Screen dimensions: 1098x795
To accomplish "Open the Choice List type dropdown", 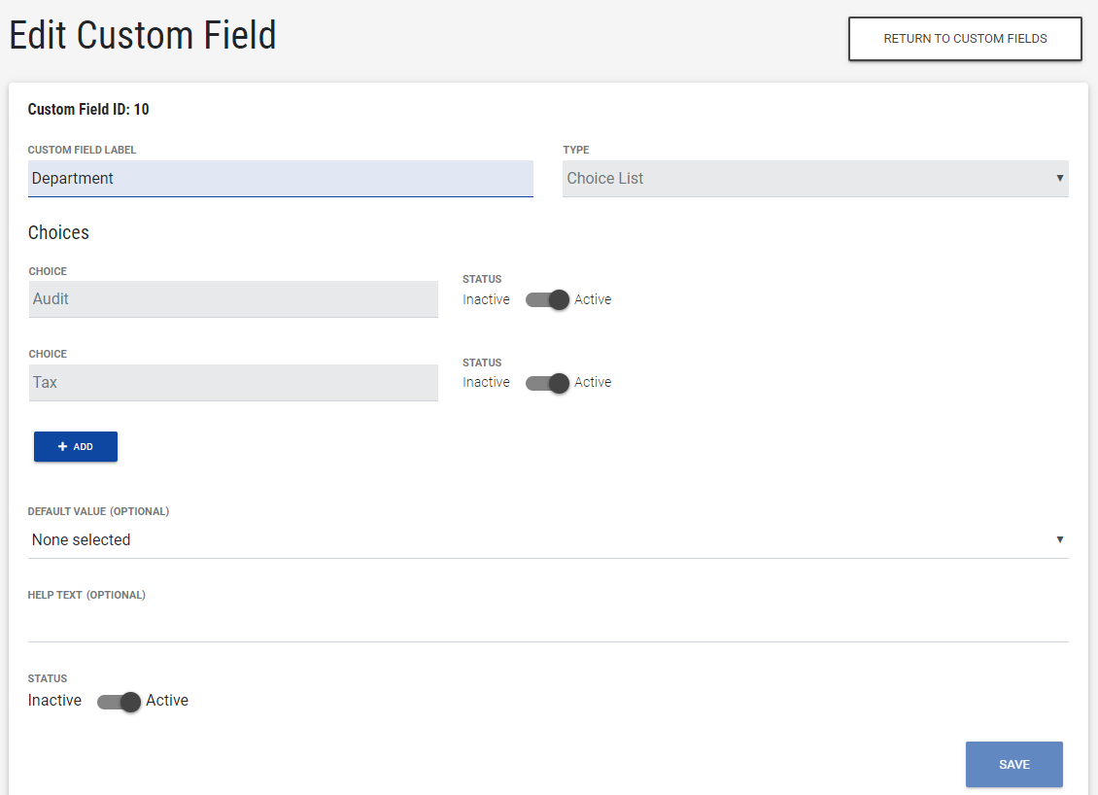I will [814, 179].
